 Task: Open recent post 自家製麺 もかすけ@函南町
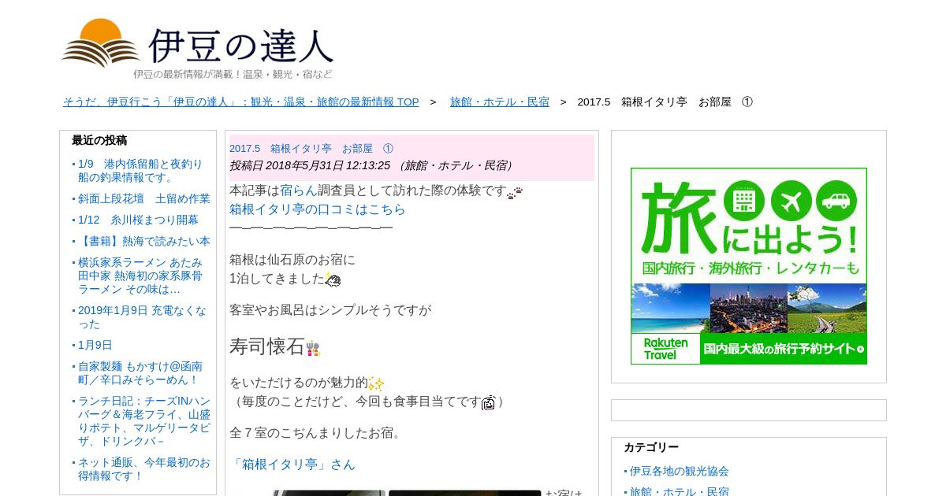[140, 373]
